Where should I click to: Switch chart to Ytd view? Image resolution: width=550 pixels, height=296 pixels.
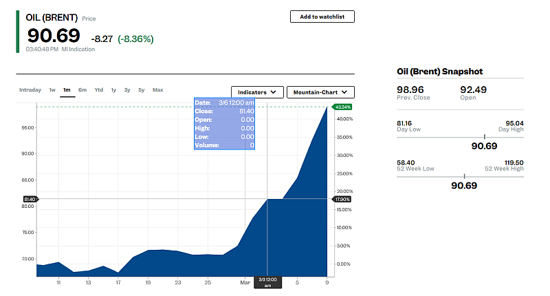click(x=99, y=90)
